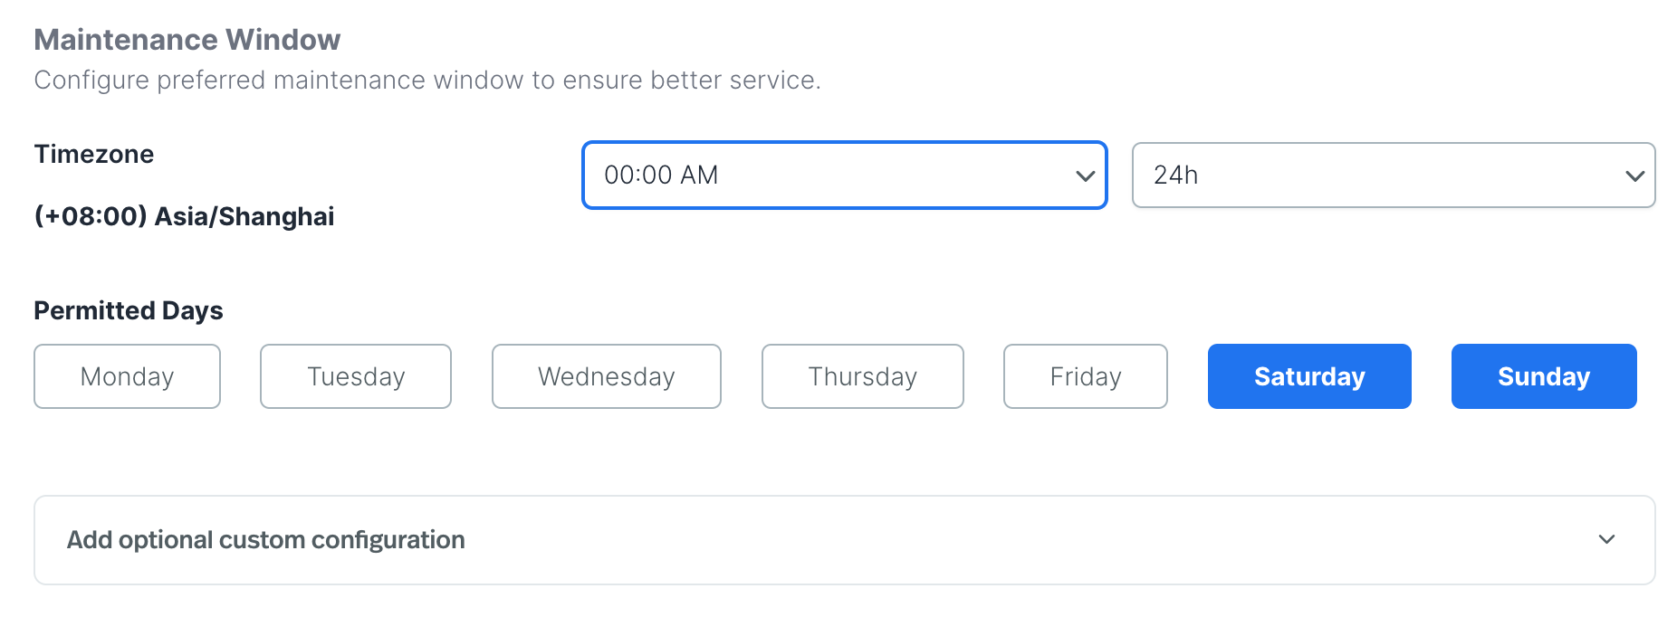The height and width of the screenshot is (617, 1677).
Task: Enable Monday as a permitted day
Action: click(127, 376)
